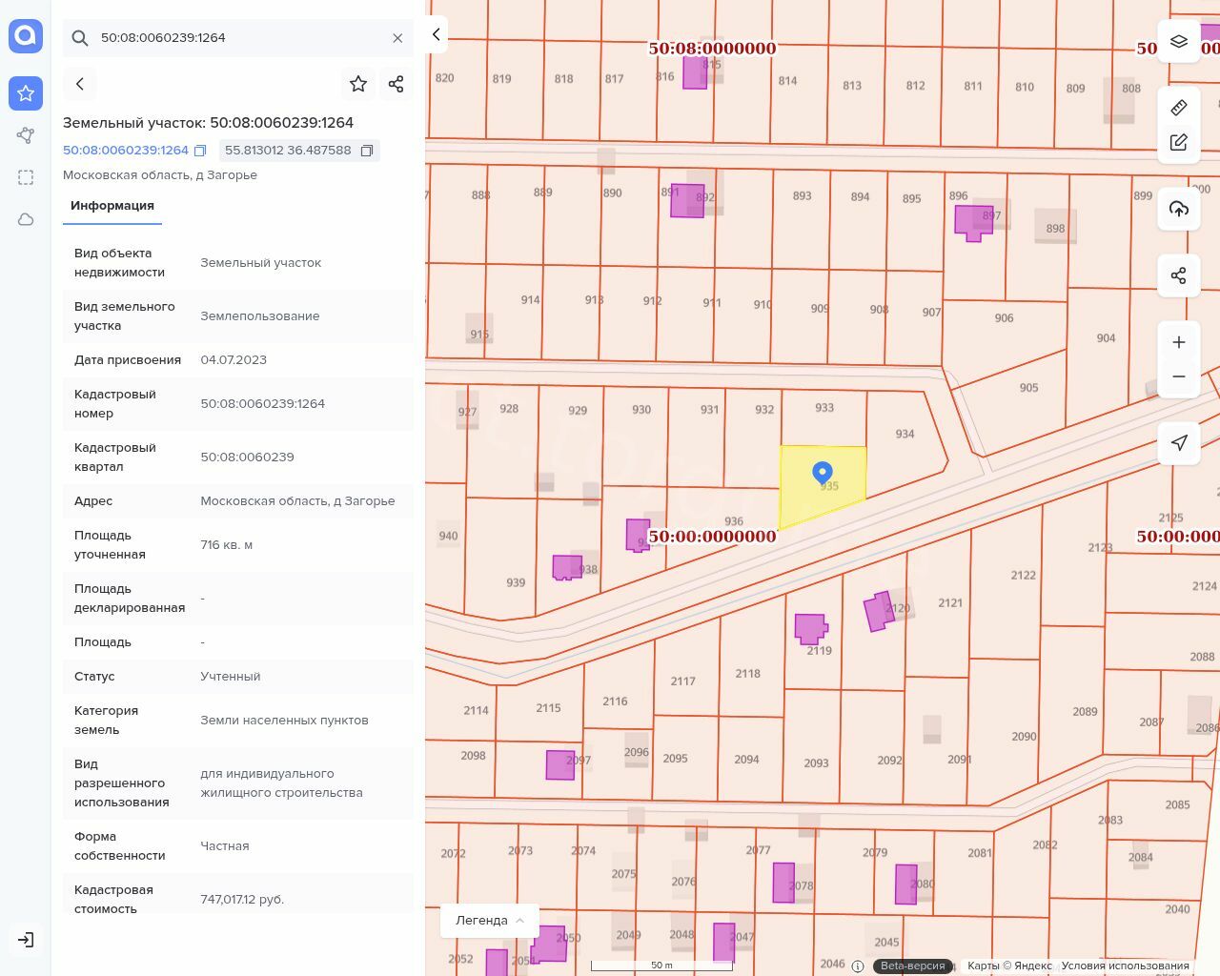Screen dimensions: 1220x976
Task: Copy the cadastral number 50:08:0060239:1264
Action: coord(200,151)
